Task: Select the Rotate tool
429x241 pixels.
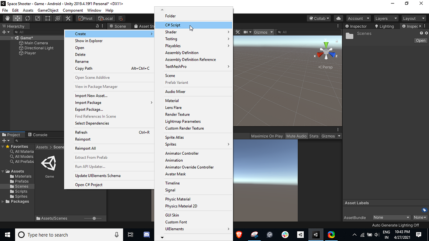Action: tap(27, 18)
